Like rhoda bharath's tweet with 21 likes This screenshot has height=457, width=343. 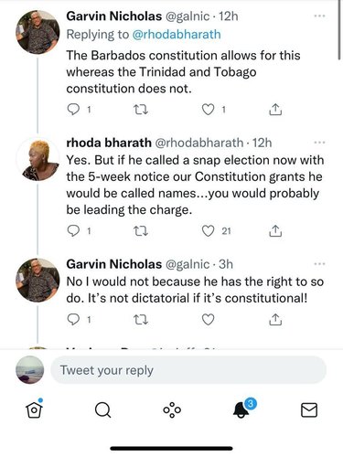[x=209, y=231]
